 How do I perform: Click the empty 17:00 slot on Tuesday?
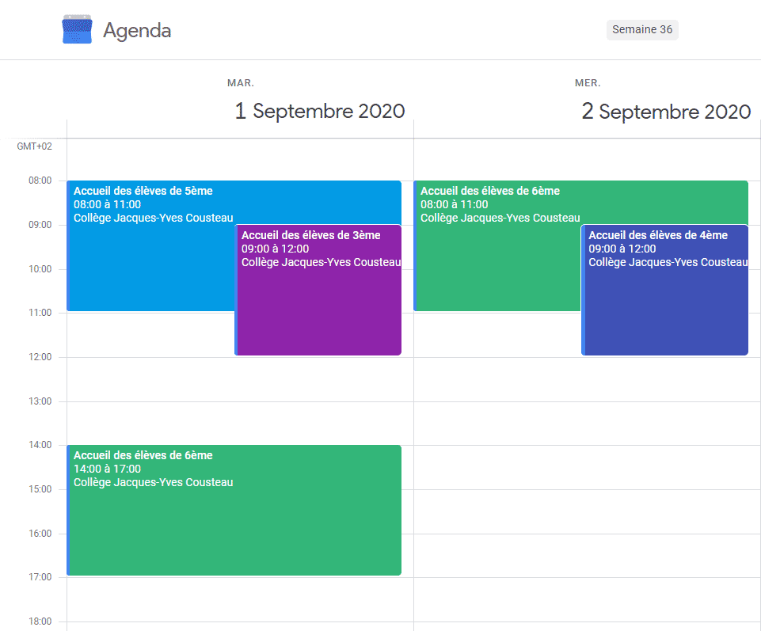pyautogui.click(x=240, y=599)
